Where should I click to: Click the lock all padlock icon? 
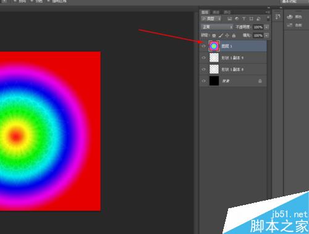click(234, 36)
